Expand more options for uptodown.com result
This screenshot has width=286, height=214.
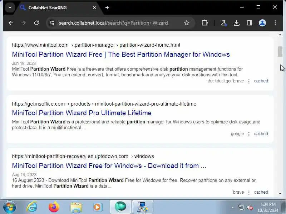click(x=249, y=192)
